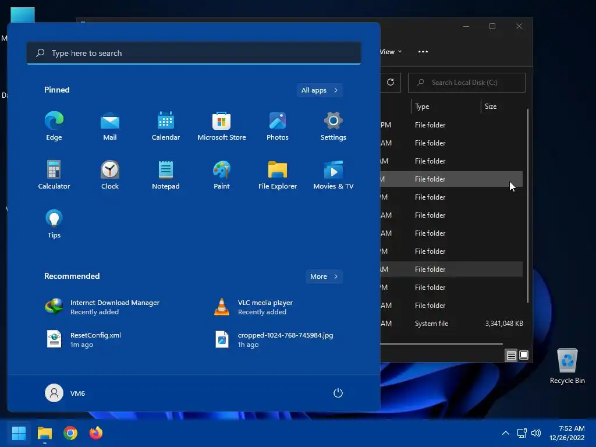Click All apps button in Start menu
The height and width of the screenshot is (447, 596).
pyautogui.click(x=320, y=90)
